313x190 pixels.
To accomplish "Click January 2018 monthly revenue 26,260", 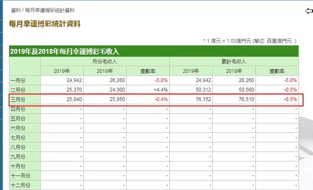I will 117,80.
